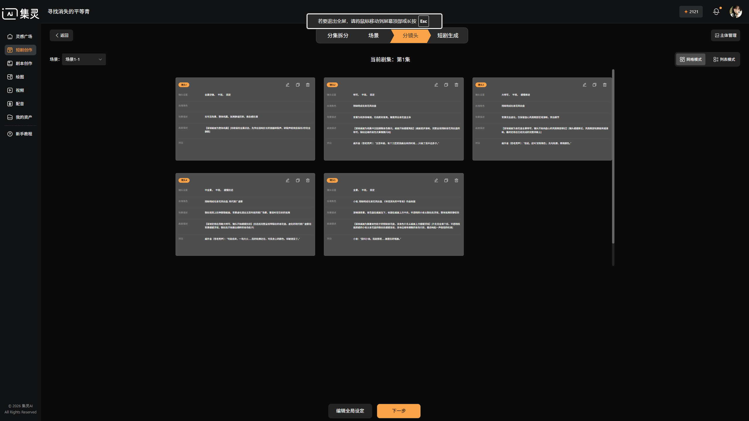Duplicate the 镜头4 shot card

click(298, 180)
